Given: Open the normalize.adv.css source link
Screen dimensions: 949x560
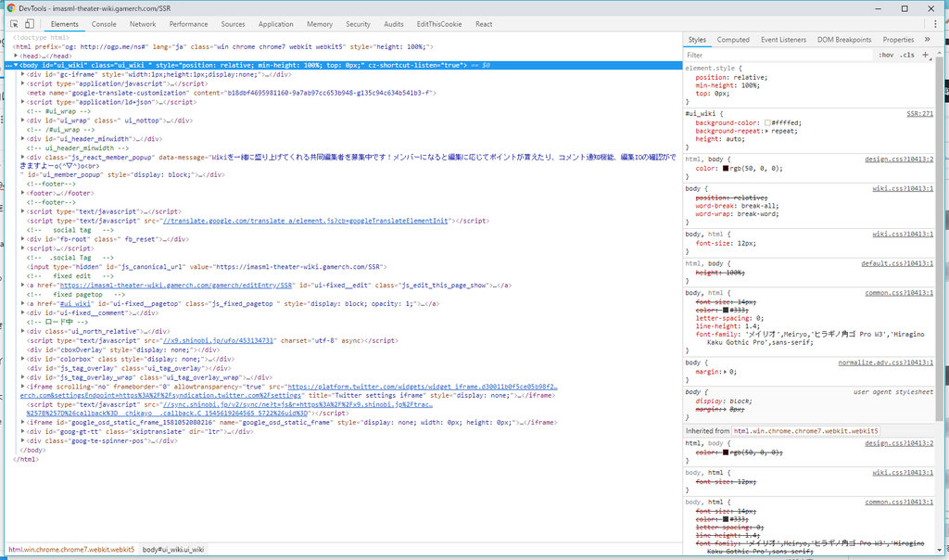Looking at the screenshot, I should pyautogui.click(x=885, y=363).
